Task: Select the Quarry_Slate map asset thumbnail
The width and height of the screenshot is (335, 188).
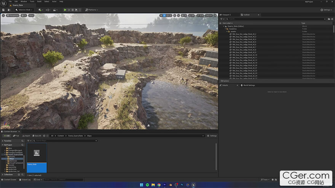Action: pyautogui.click(x=37, y=158)
